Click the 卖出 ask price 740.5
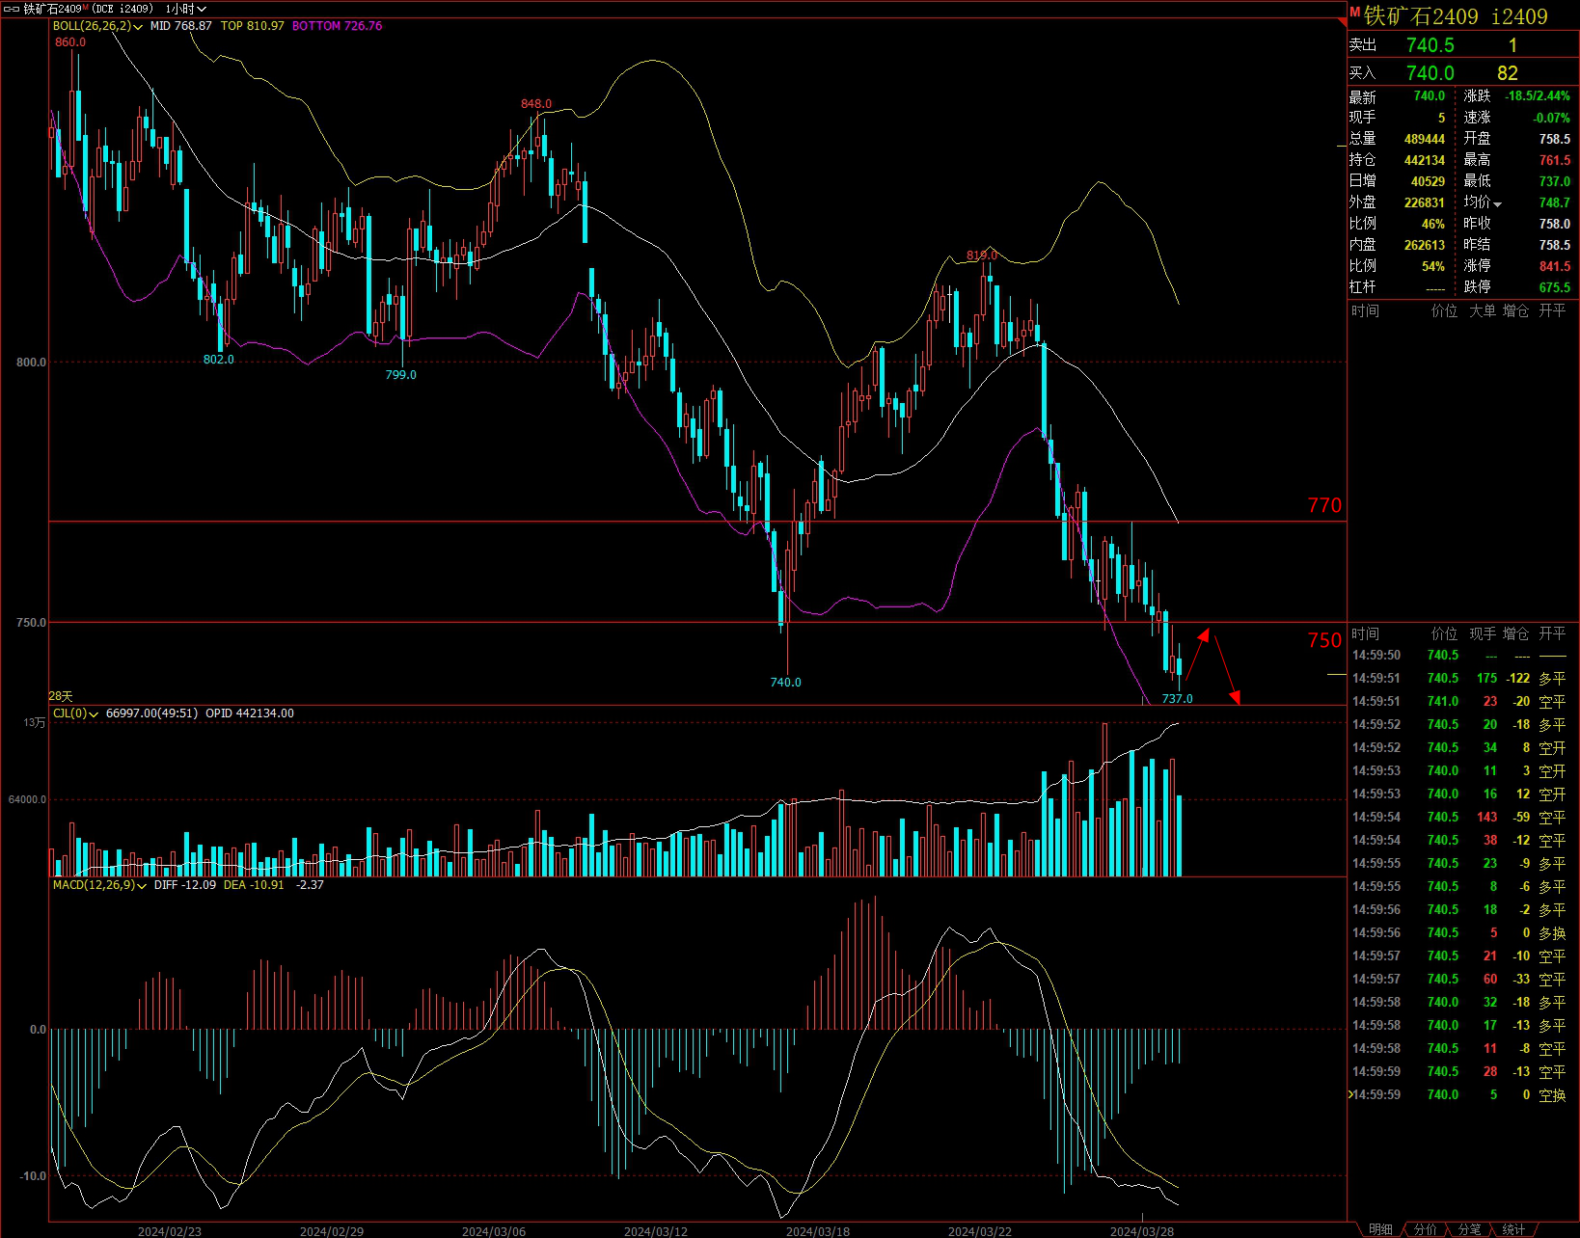Screen dimensions: 1580x1238 click(1430, 45)
